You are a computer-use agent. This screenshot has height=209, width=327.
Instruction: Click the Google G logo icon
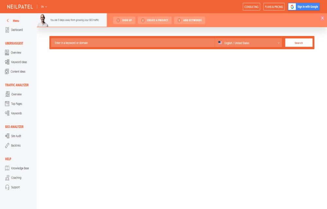pyautogui.click(x=292, y=7)
